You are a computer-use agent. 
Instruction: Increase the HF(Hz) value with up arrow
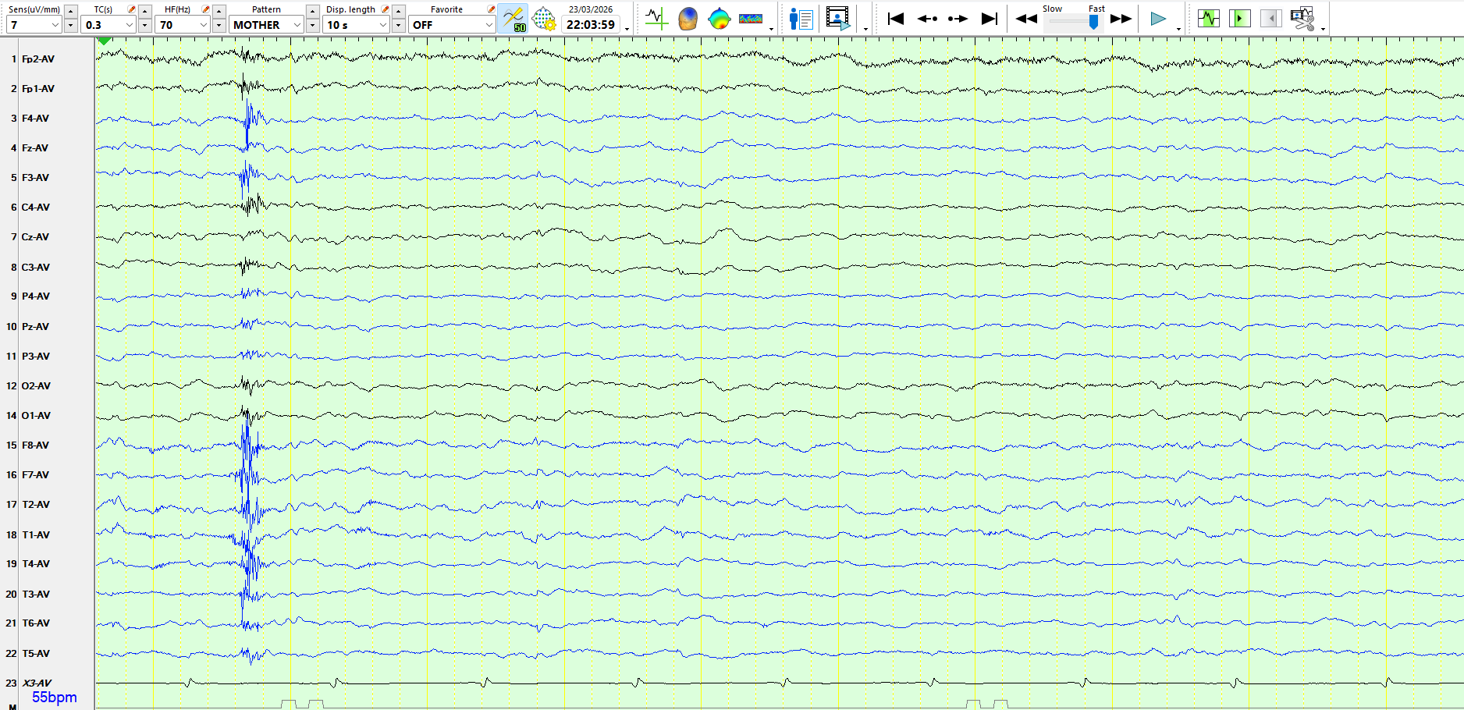click(x=219, y=11)
